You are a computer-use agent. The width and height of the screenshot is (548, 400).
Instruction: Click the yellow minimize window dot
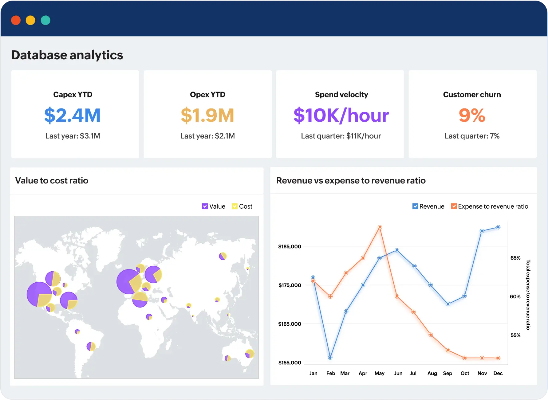(x=30, y=20)
